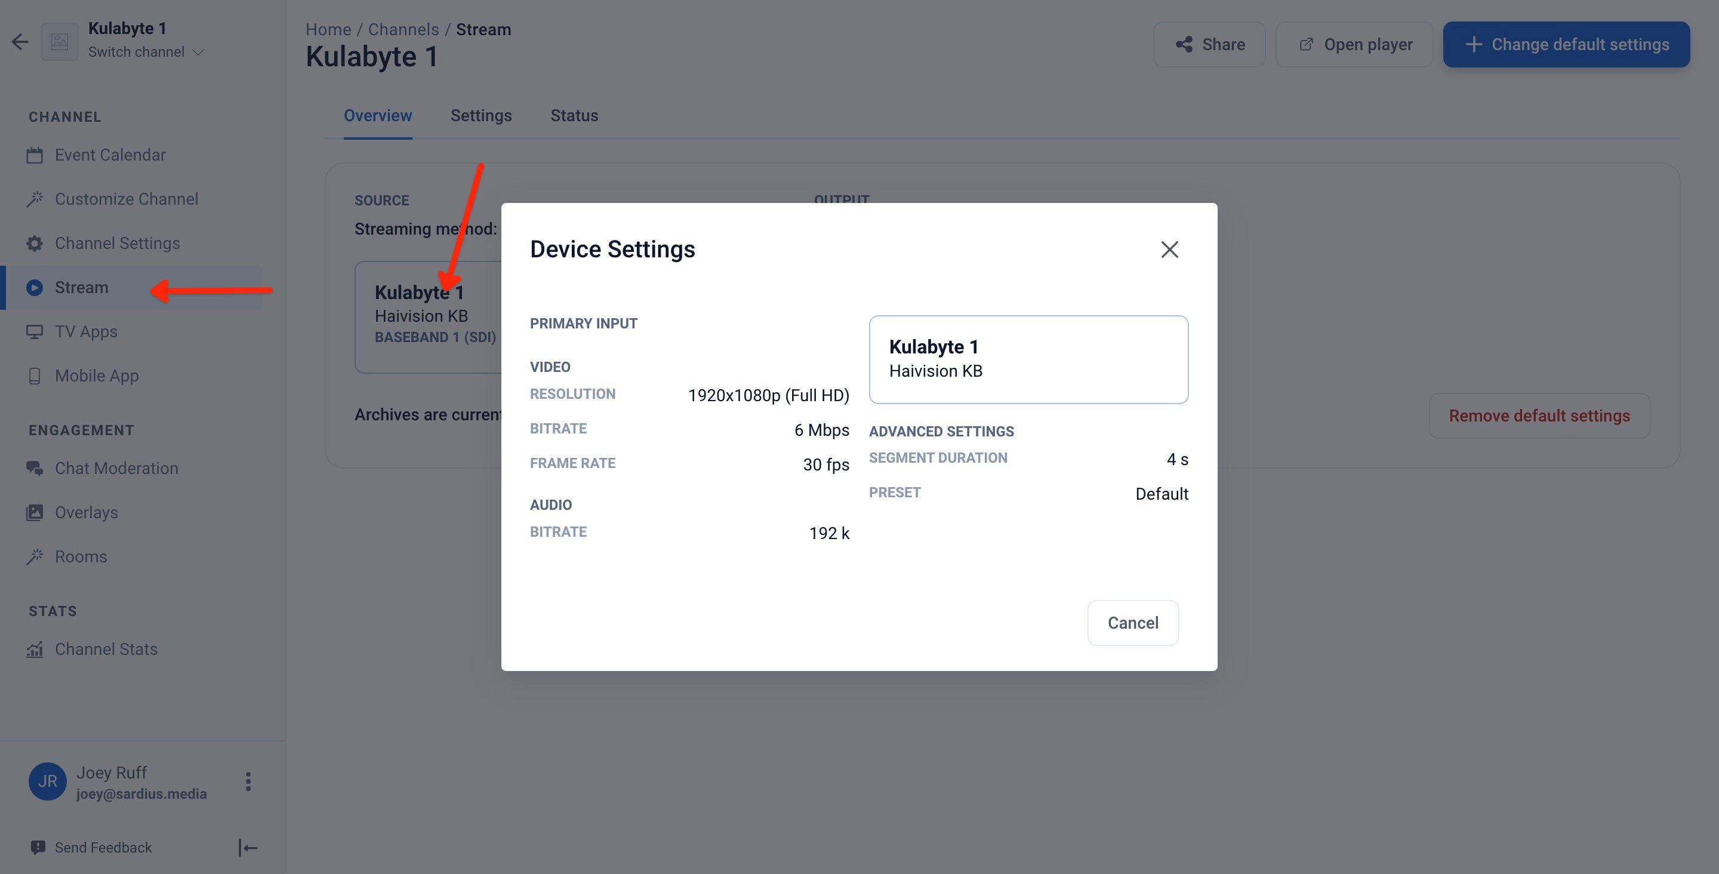The height and width of the screenshot is (874, 1719).
Task: Click the Change default settings button
Action: (x=1566, y=45)
